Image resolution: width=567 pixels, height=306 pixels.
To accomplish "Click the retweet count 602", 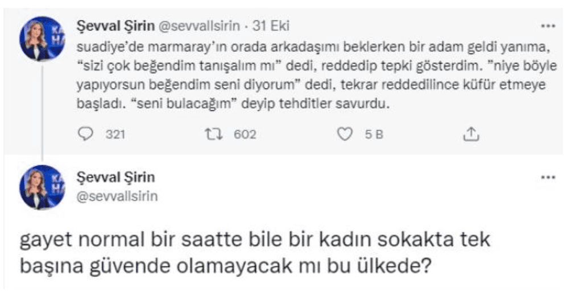I will click(x=245, y=135).
